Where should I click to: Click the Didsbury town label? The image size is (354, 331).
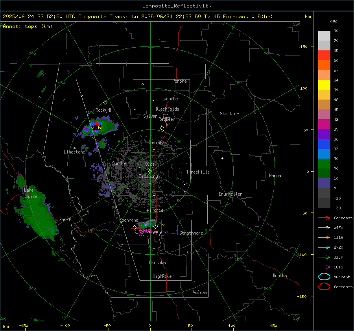[149, 176]
